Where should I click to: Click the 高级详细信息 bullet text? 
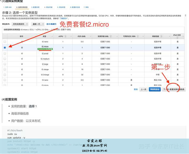pos(20,113)
